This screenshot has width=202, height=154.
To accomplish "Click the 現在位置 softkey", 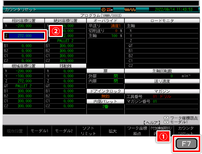I will [x=15, y=131].
